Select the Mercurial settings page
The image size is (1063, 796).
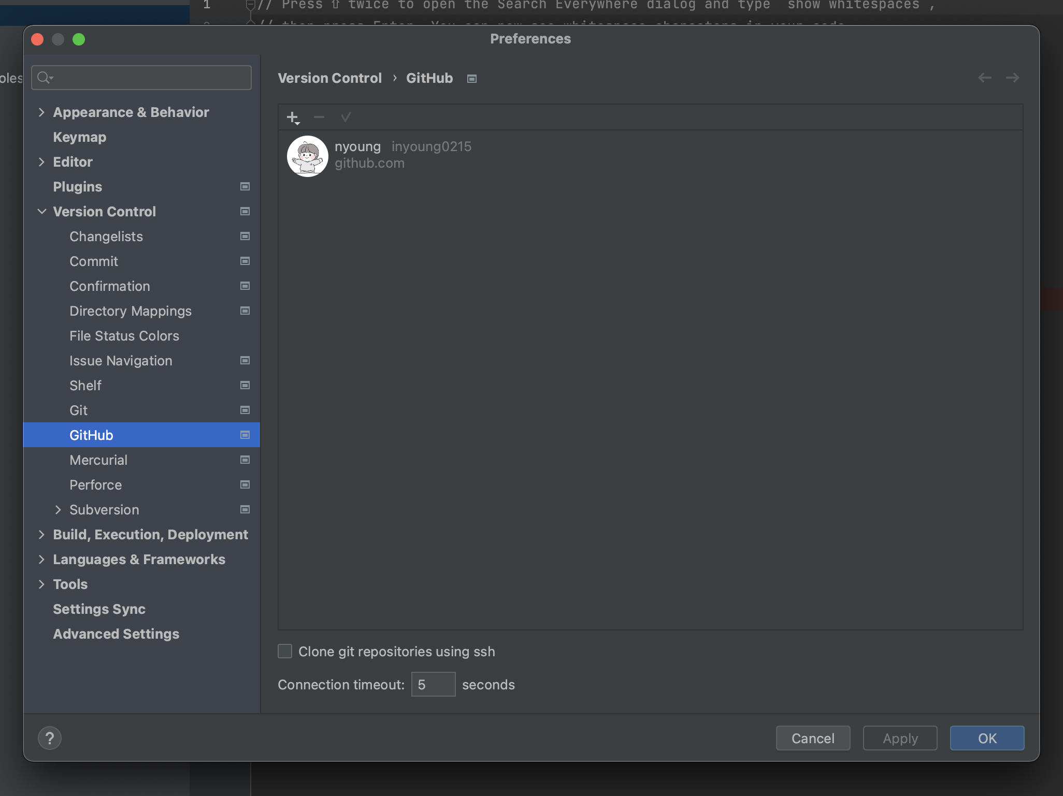click(141, 460)
